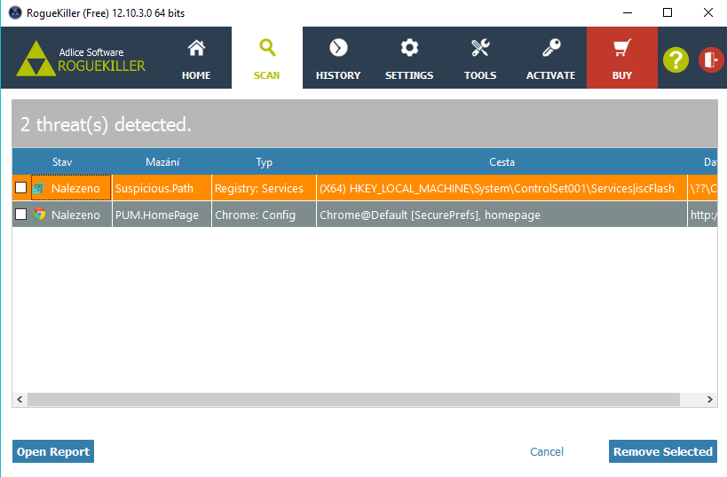This screenshot has width=727, height=477.
Task: Select the HKEY_LOCAL_MACHINE iscFlash path cell
Action: [x=502, y=188]
